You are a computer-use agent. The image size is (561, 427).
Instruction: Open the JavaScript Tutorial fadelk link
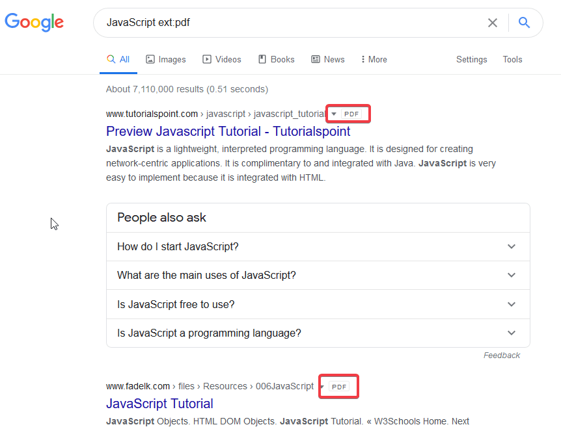(x=159, y=404)
